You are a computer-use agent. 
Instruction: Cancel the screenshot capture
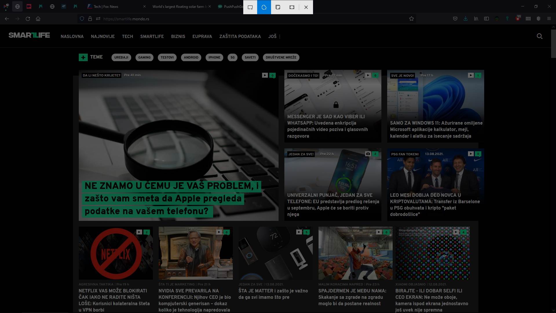(x=306, y=7)
